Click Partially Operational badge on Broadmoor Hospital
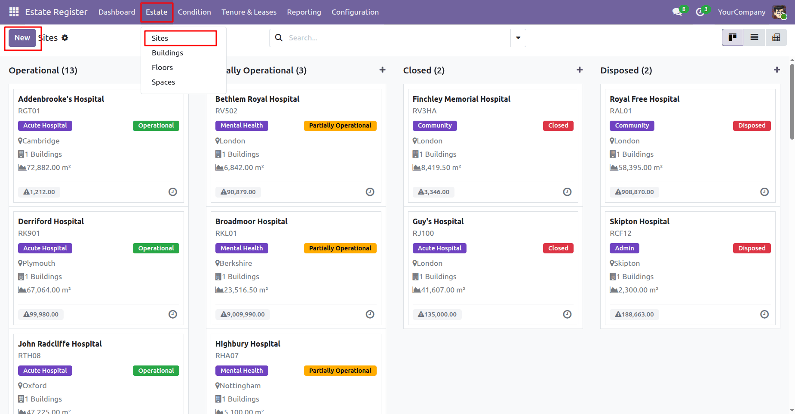This screenshot has height=414, width=795. pyautogui.click(x=340, y=248)
